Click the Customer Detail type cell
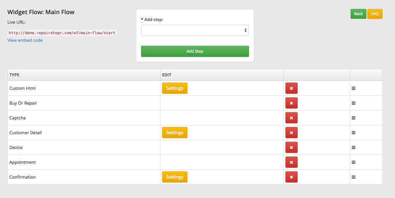The height and width of the screenshot is (198, 395). pyautogui.click(x=84, y=133)
